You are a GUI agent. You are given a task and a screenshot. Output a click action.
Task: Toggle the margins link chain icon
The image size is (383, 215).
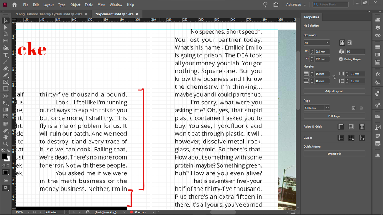(334, 77)
